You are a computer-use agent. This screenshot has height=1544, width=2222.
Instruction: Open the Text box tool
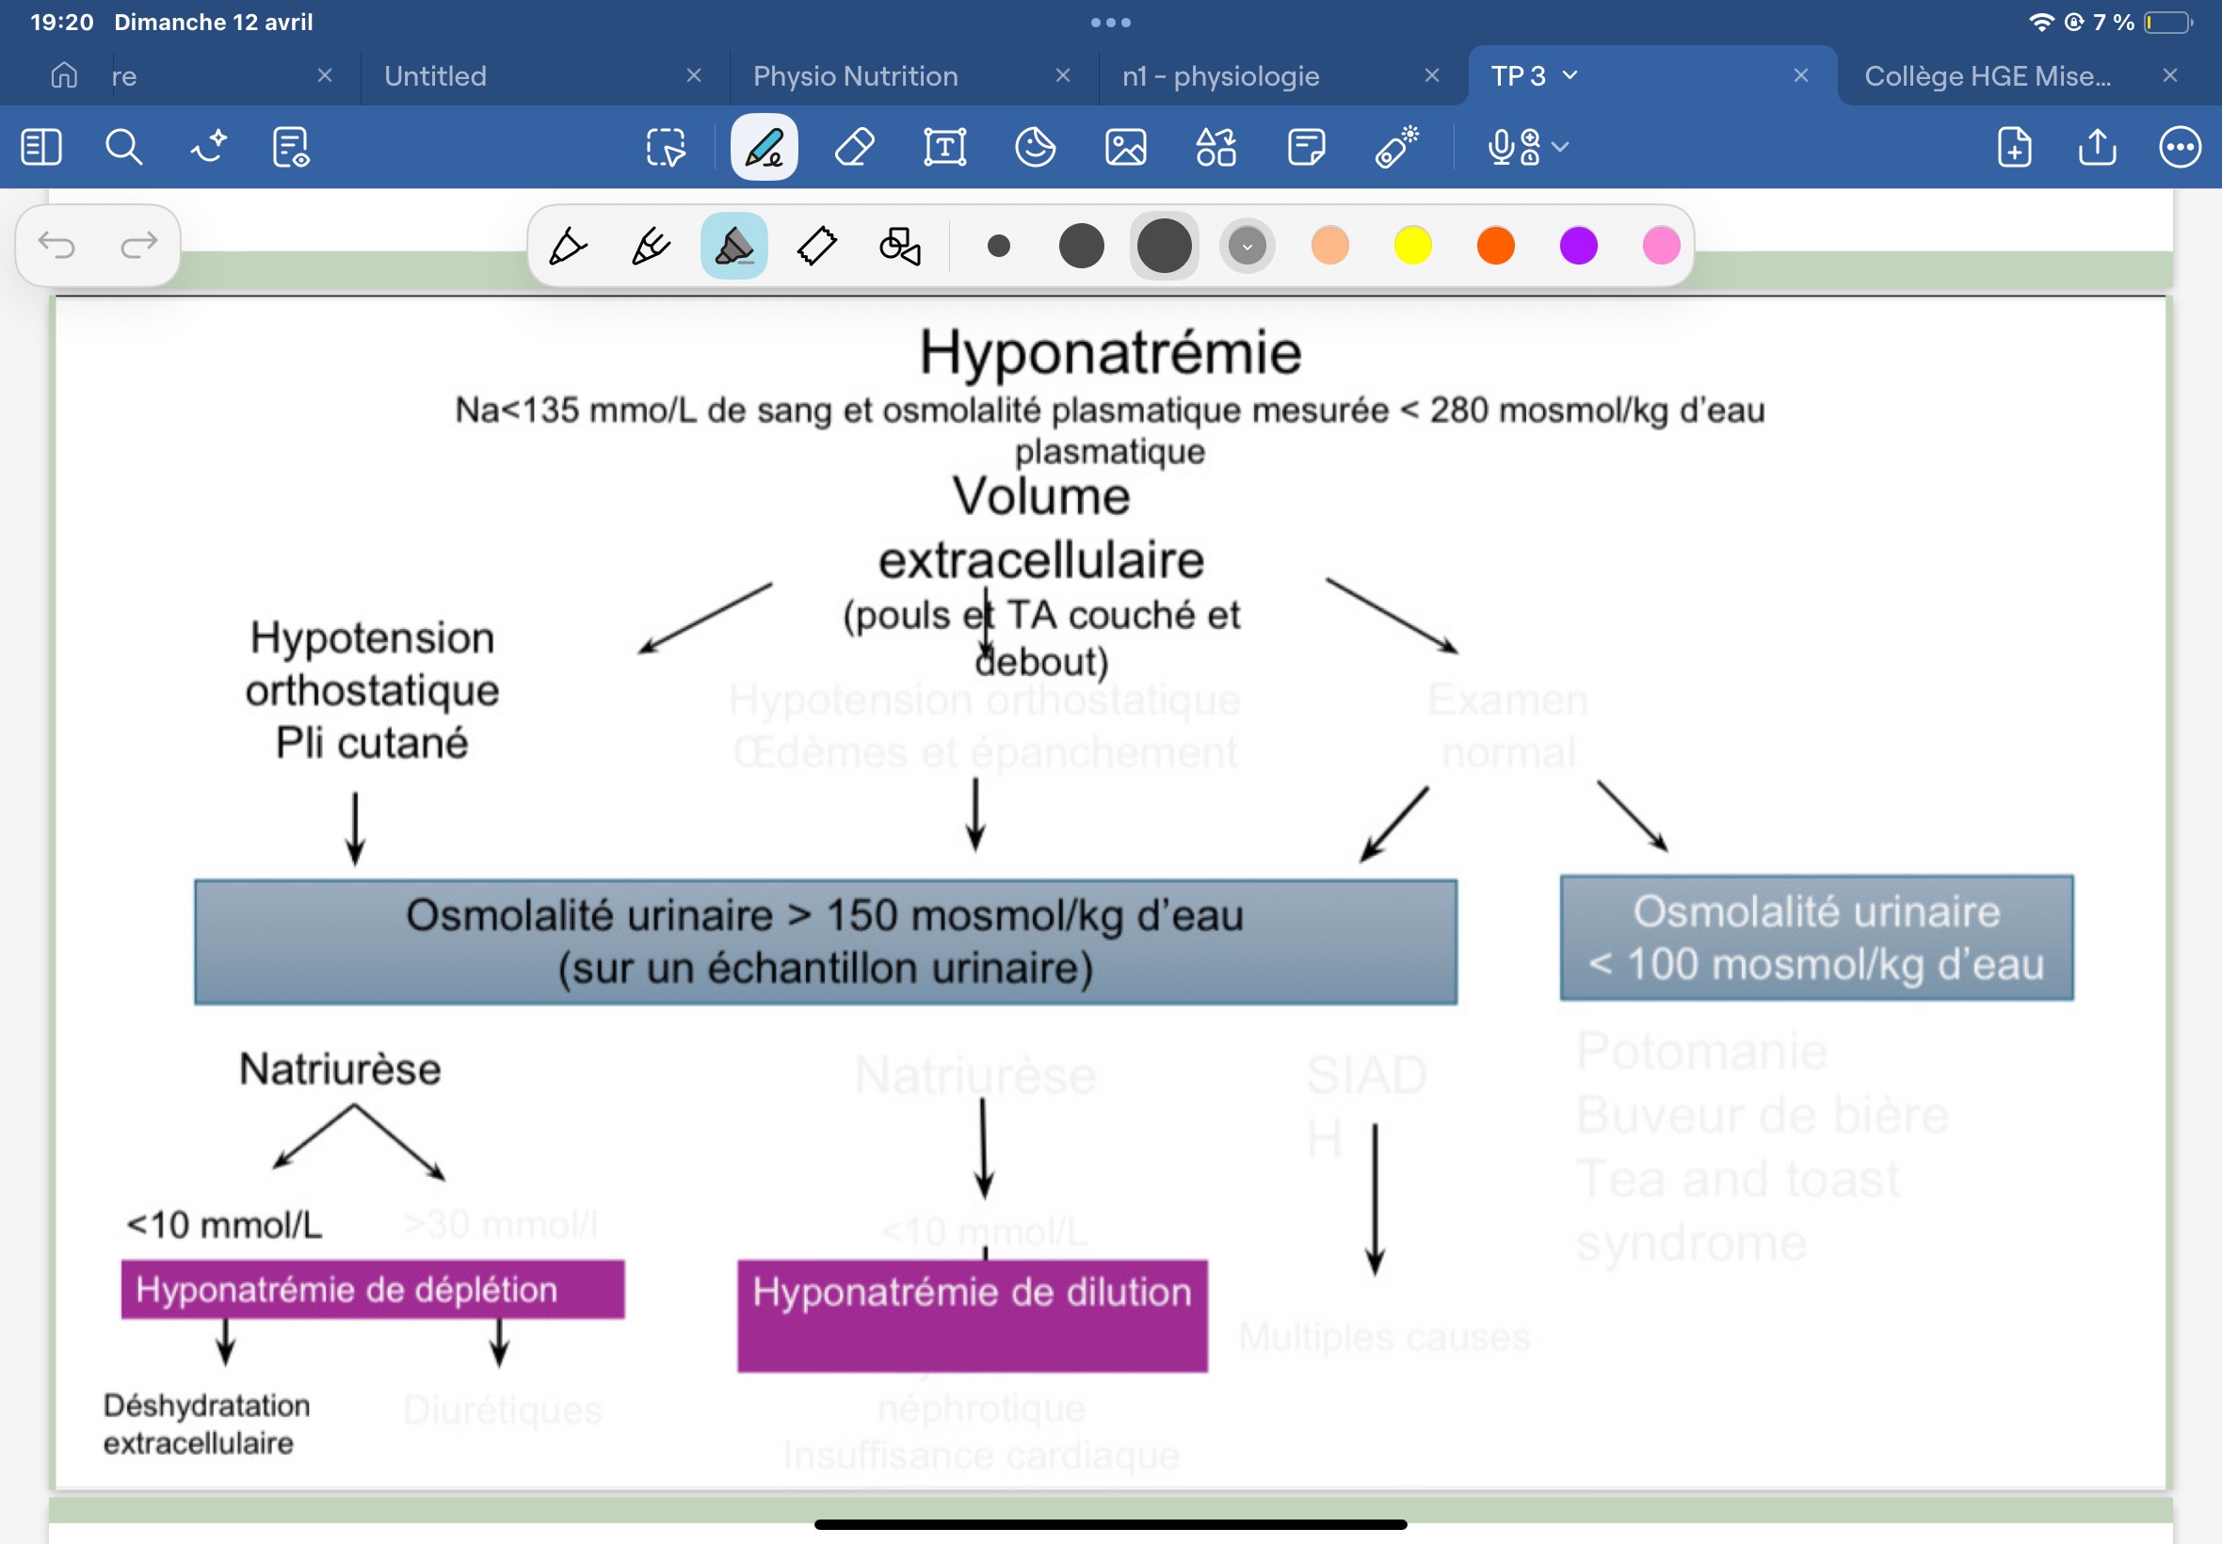coord(944,148)
